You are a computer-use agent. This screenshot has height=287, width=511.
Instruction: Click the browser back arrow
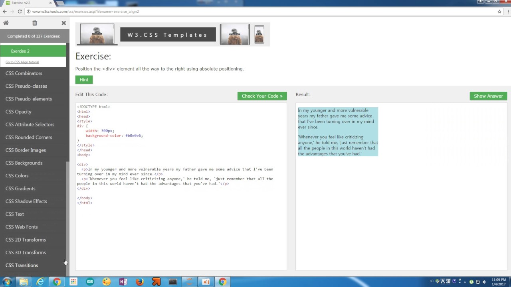(5, 12)
